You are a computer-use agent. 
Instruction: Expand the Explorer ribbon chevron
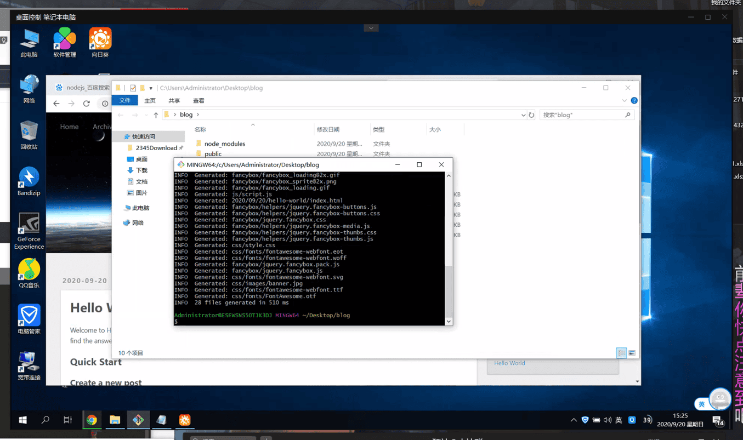click(x=624, y=101)
